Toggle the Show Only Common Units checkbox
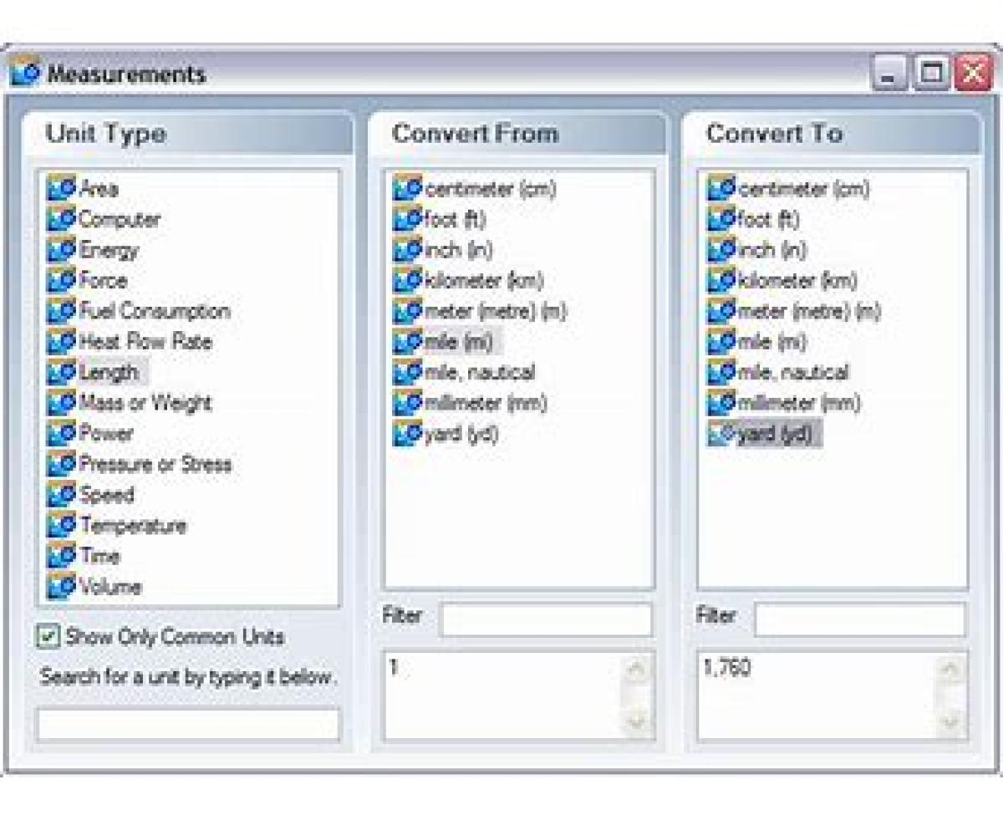Viewport: 1003px width, 820px height. (48, 637)
